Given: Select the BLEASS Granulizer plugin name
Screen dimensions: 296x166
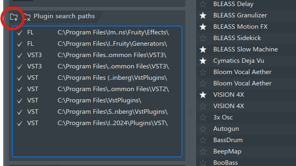Looking at the screenshot, I should coord(240,15).
